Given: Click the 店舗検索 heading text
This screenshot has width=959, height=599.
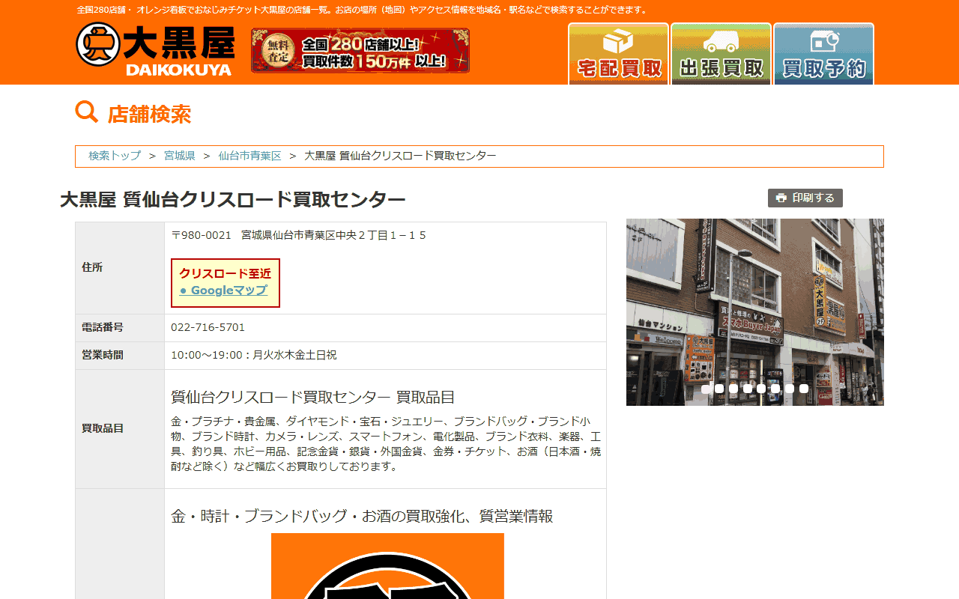Looking at the screenshot, I should (x=149, y=114).
